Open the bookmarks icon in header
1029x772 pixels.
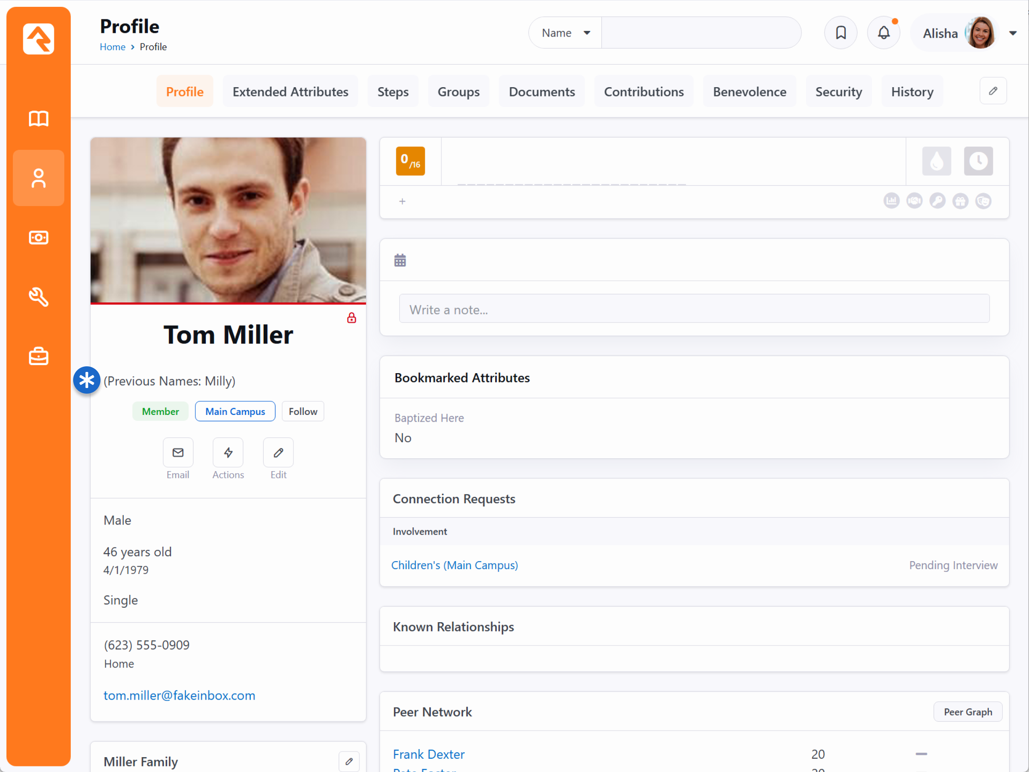pyautogui.click(x=840, y=33)
